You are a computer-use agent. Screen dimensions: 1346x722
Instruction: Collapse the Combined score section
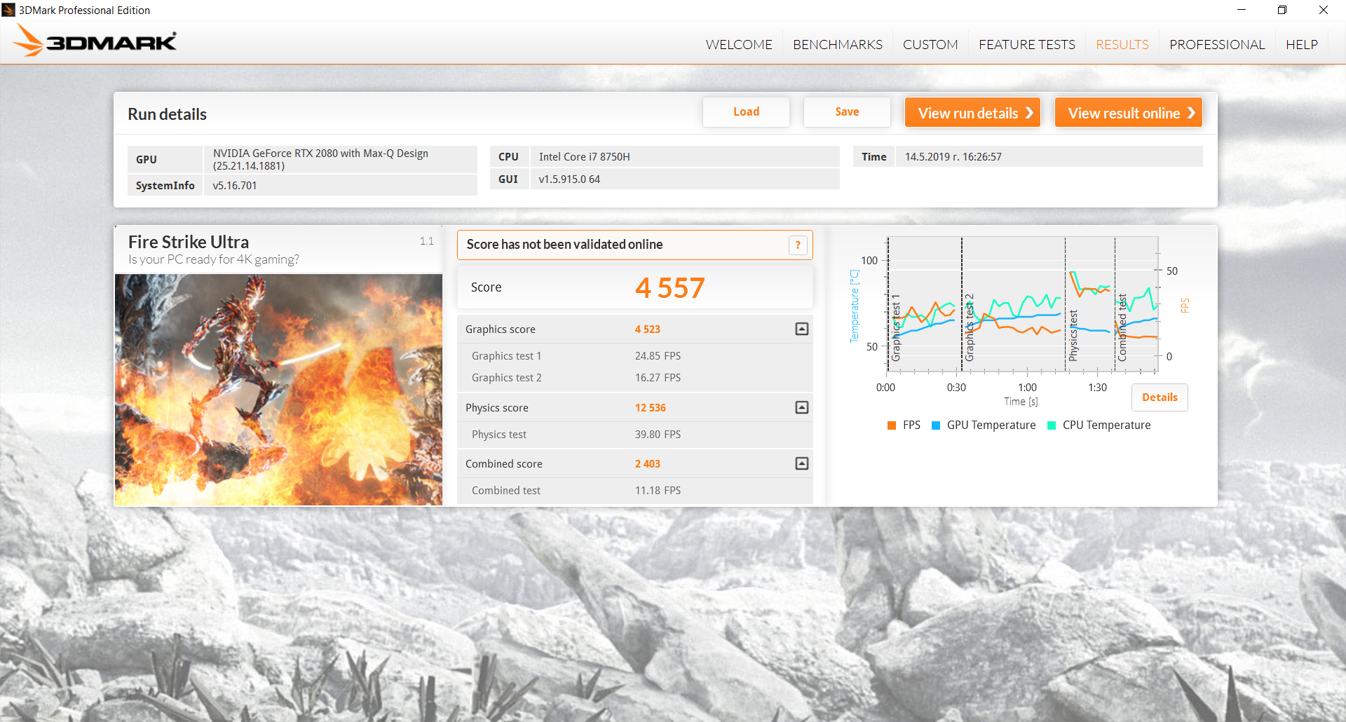click(x=802, y=463)
